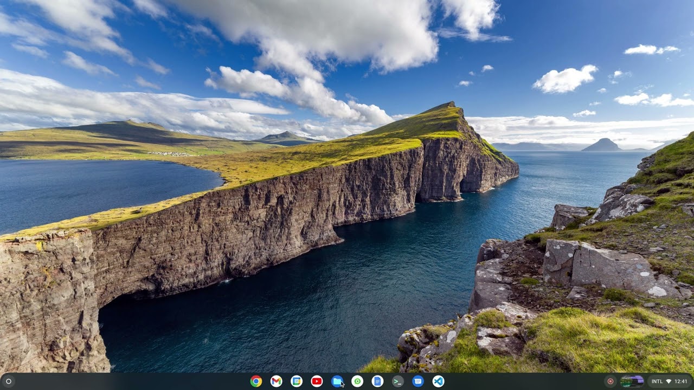Stop the screen recording indicator

(x=611, y=381)
